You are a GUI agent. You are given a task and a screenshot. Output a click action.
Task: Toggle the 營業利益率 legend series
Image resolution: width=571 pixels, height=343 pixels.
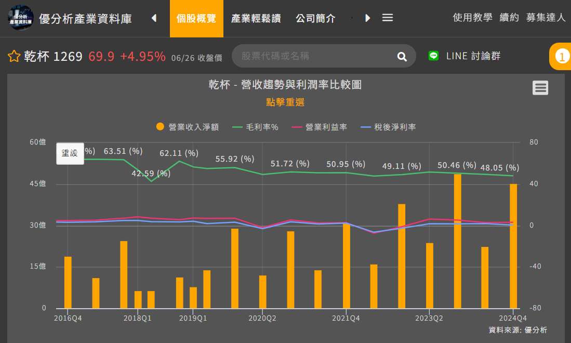(x=320, y=127)
